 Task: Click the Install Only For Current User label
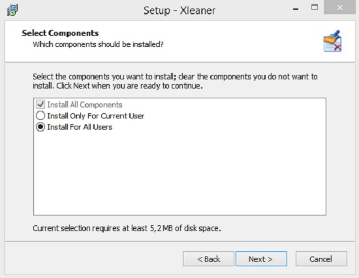coord(96,116)
